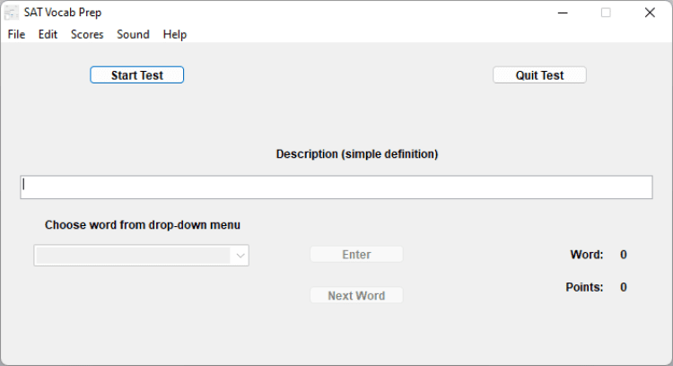Viewport: 673px width, 366px height.
Task: Click the Next Word button
Action: click(356, 295)
